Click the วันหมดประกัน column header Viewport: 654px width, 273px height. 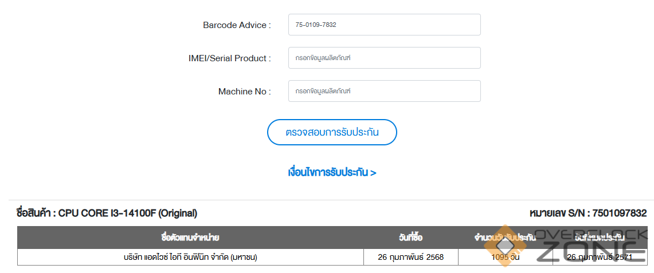(600, 237)
